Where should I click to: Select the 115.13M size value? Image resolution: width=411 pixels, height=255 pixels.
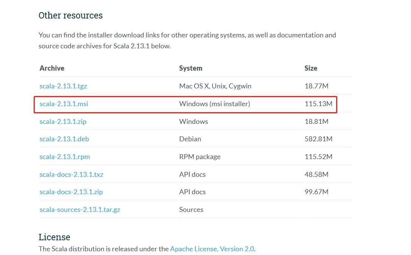(x=318, y=104)
